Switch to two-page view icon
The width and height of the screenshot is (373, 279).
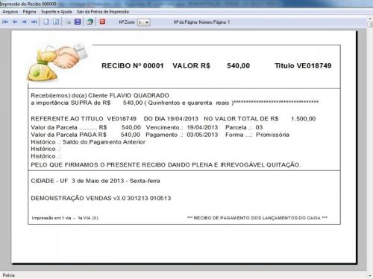[56, 22]
